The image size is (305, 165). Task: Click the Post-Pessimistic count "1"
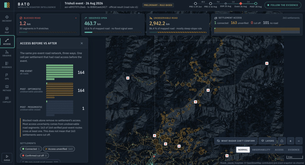click(83, 108)
